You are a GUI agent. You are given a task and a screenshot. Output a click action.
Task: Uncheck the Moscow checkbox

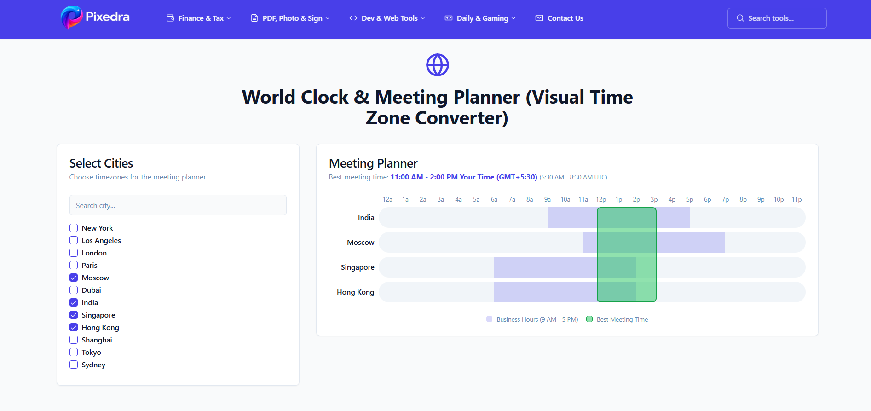click(x=74, y=278)
